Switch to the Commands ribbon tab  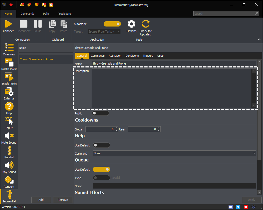tap(28, 14)
